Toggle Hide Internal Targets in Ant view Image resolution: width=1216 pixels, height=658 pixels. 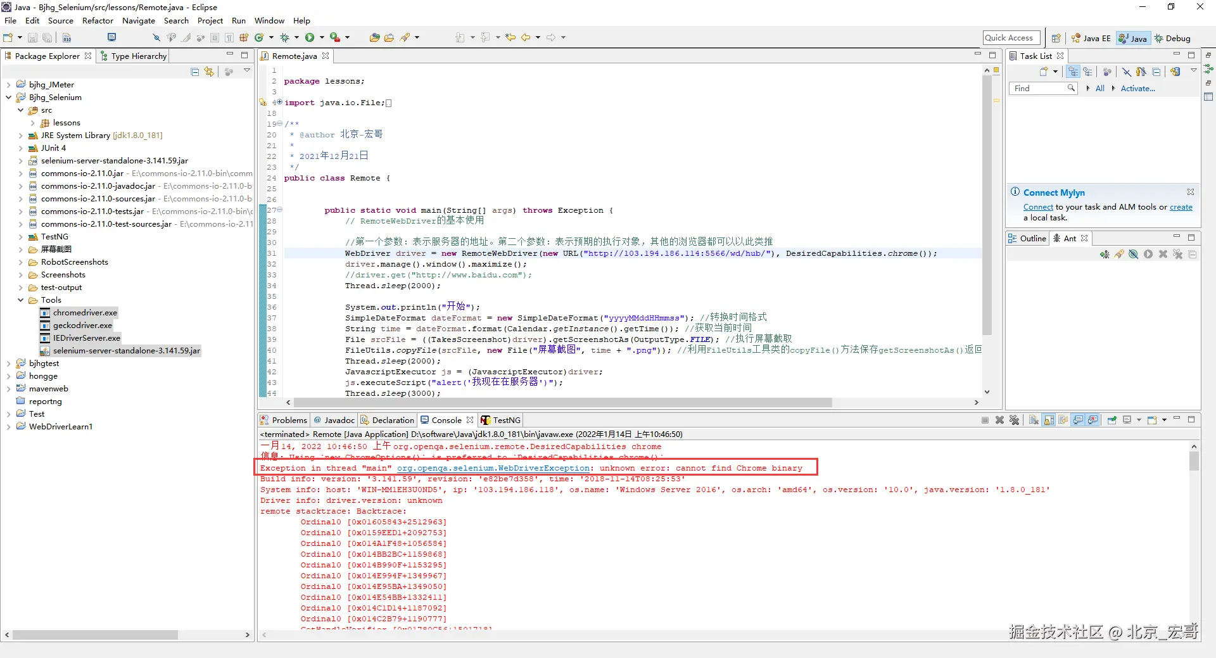click(x=1134, y=255)
